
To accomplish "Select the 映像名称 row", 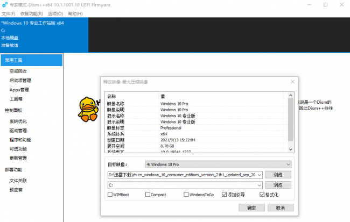I will 196,104.
